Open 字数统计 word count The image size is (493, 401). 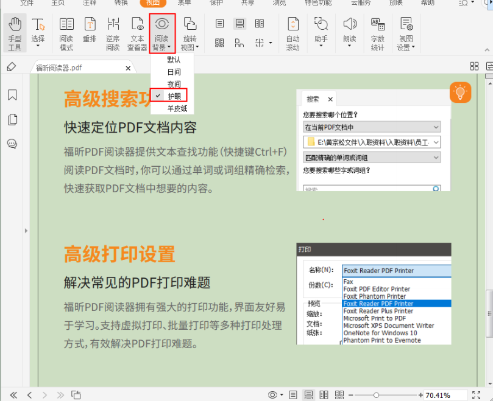(377, 32)
